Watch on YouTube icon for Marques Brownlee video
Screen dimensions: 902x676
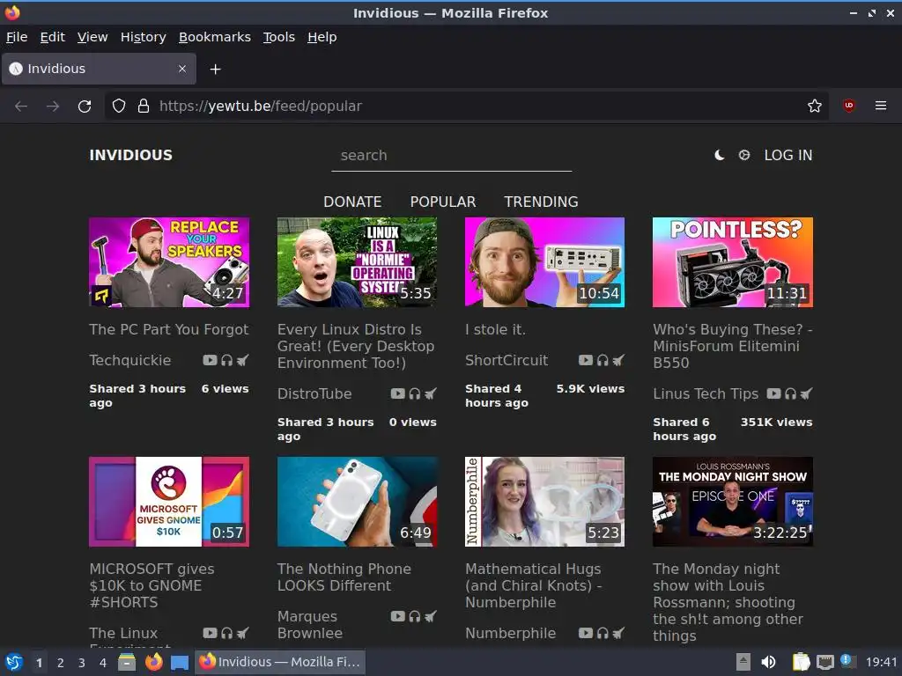tap(397, 616)
